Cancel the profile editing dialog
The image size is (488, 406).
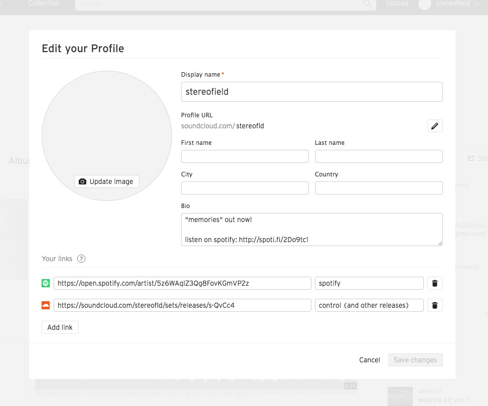tap(370, 360)
